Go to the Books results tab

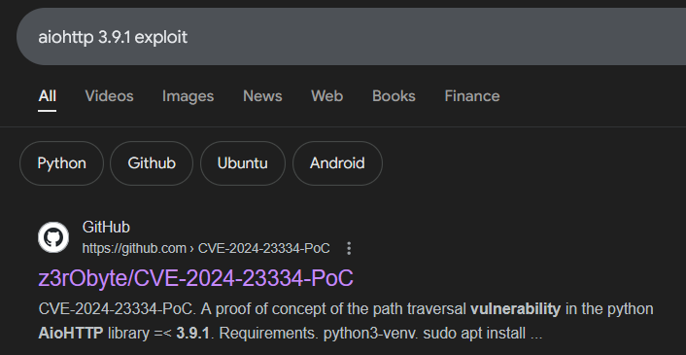[394, 96]
